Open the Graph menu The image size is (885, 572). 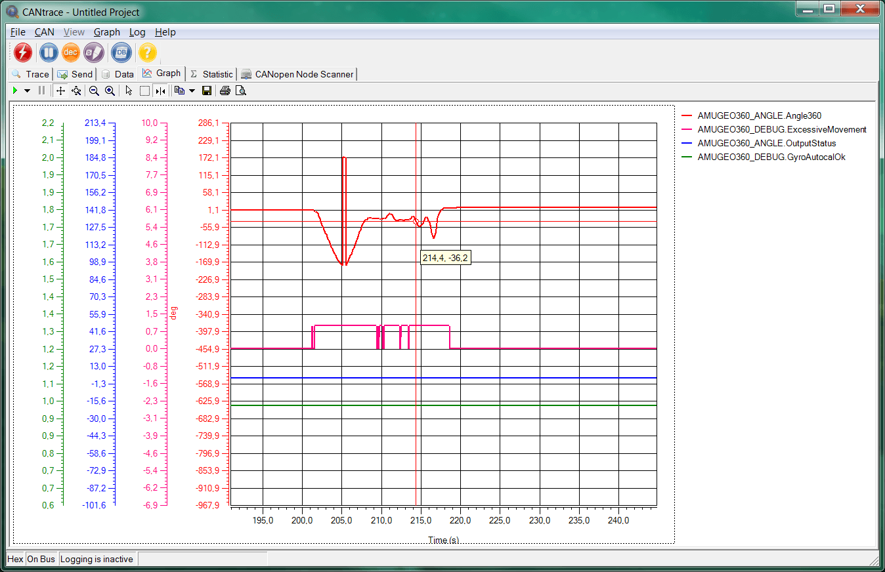[x=107, y=31]
